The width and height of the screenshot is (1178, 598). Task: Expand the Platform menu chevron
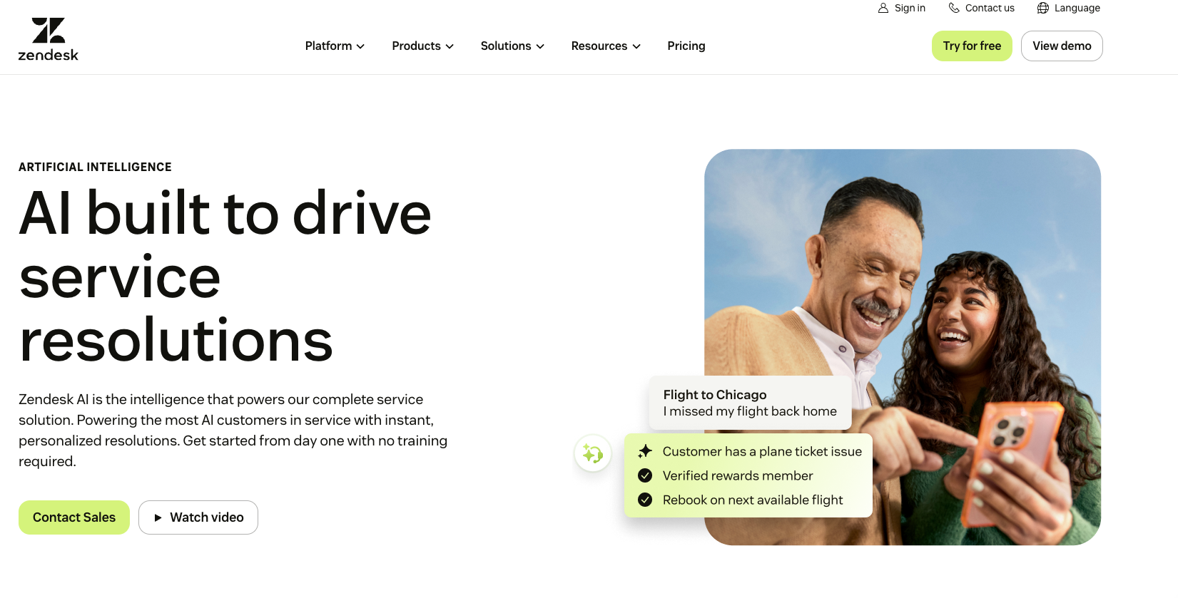click(x=360, y=46)
